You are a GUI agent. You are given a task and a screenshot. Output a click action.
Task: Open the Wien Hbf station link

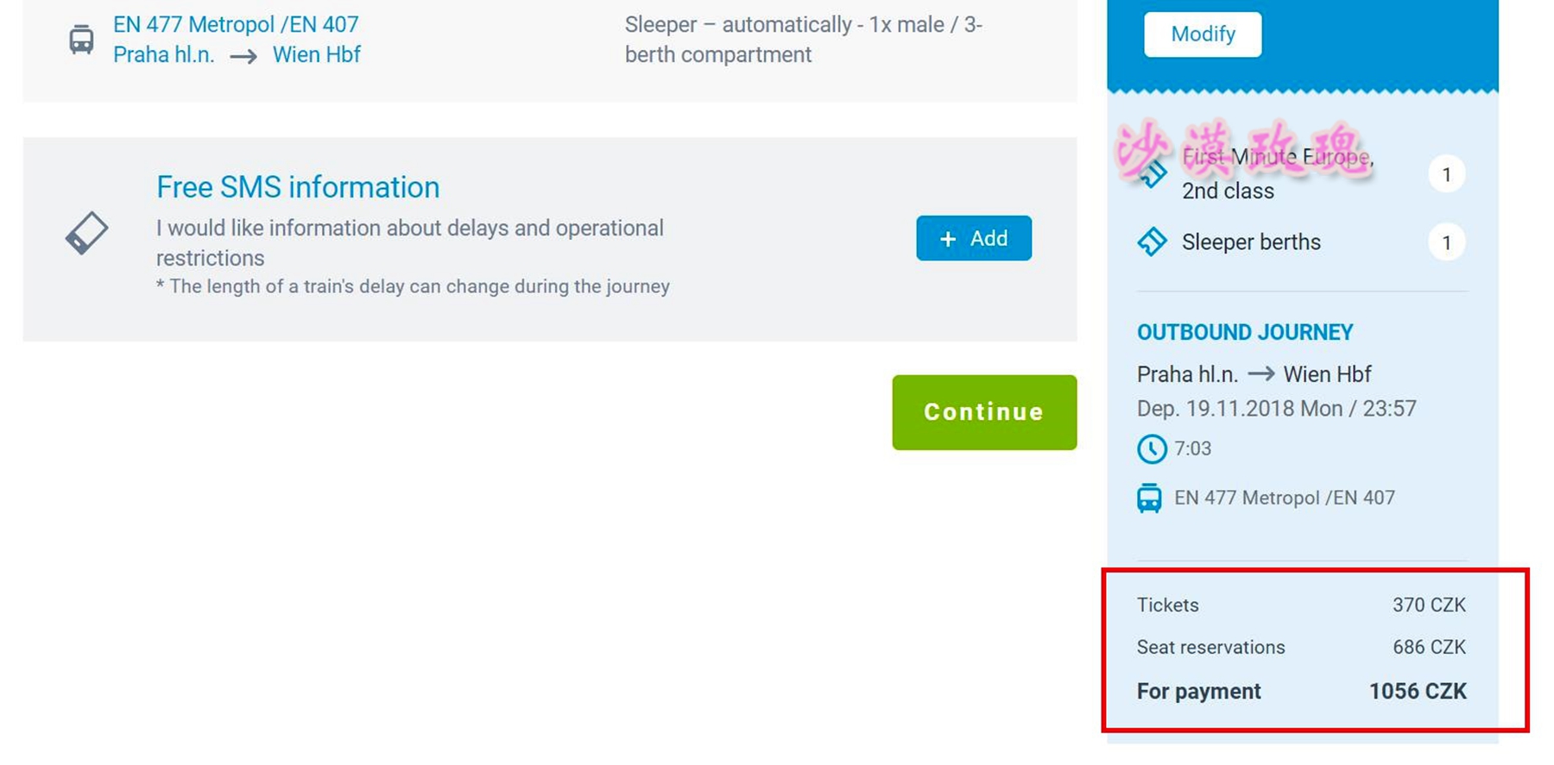pos(316,55)
